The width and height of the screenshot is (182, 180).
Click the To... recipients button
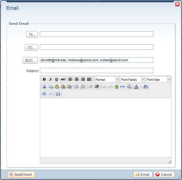click(32, 35)
